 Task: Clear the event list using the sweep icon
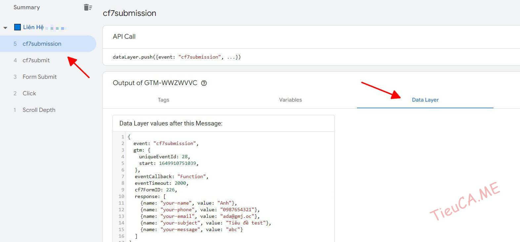click(x=88, y=7)
